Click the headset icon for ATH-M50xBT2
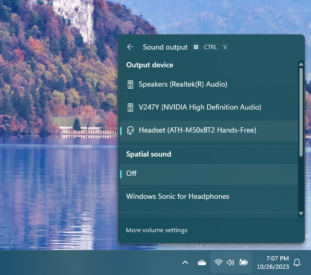The image size is (311, 275). point(130,130)
